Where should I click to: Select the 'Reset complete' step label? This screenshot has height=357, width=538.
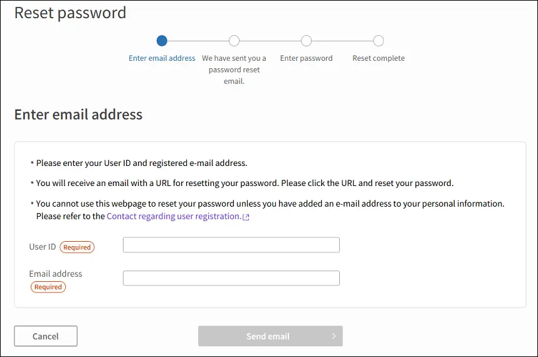tap(379, 58)
